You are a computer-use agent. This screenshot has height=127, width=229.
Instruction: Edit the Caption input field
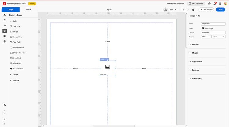click(x=213, y=32)
